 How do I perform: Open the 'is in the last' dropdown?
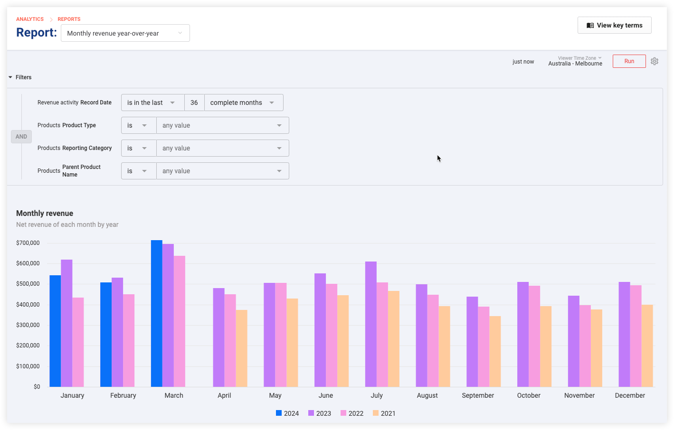tap(152, 103)
